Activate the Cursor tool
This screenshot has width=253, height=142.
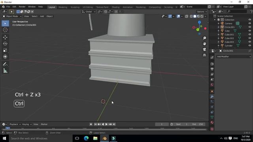coord(5,30)
